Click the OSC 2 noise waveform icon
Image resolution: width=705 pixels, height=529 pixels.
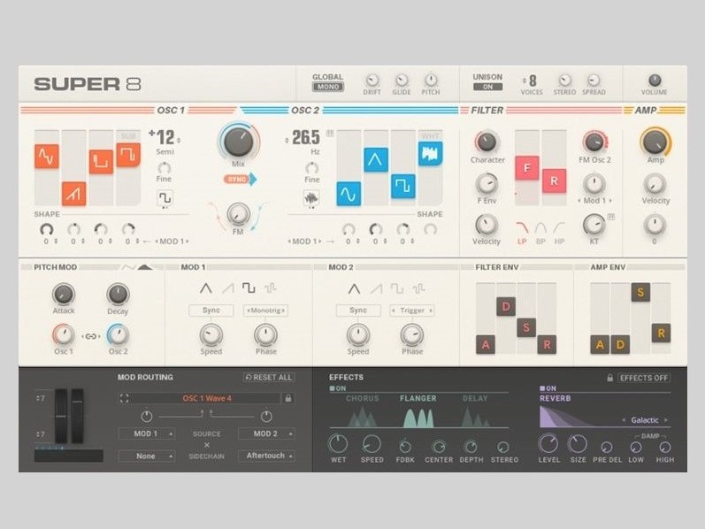pos(311,199)
